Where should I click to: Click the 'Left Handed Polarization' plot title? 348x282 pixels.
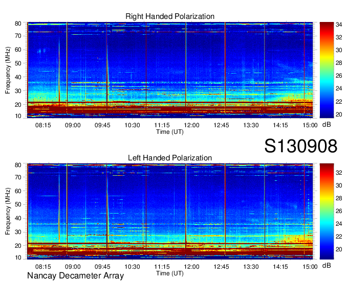(x=170, y=158)
